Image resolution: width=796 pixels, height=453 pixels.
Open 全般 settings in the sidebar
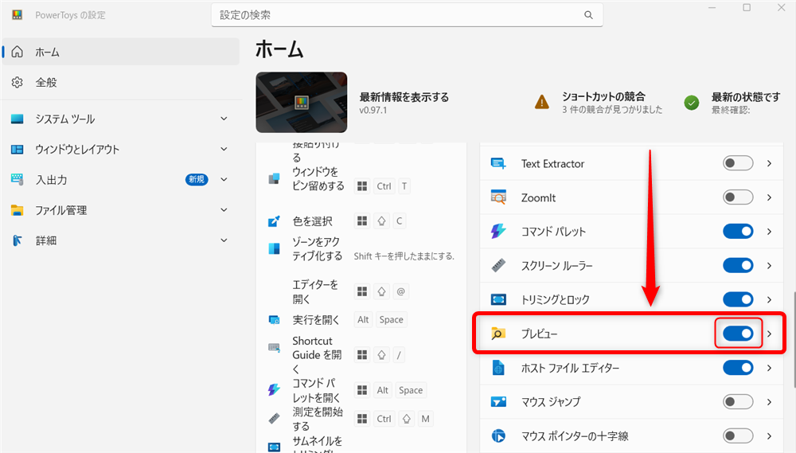tap(121, 82)
